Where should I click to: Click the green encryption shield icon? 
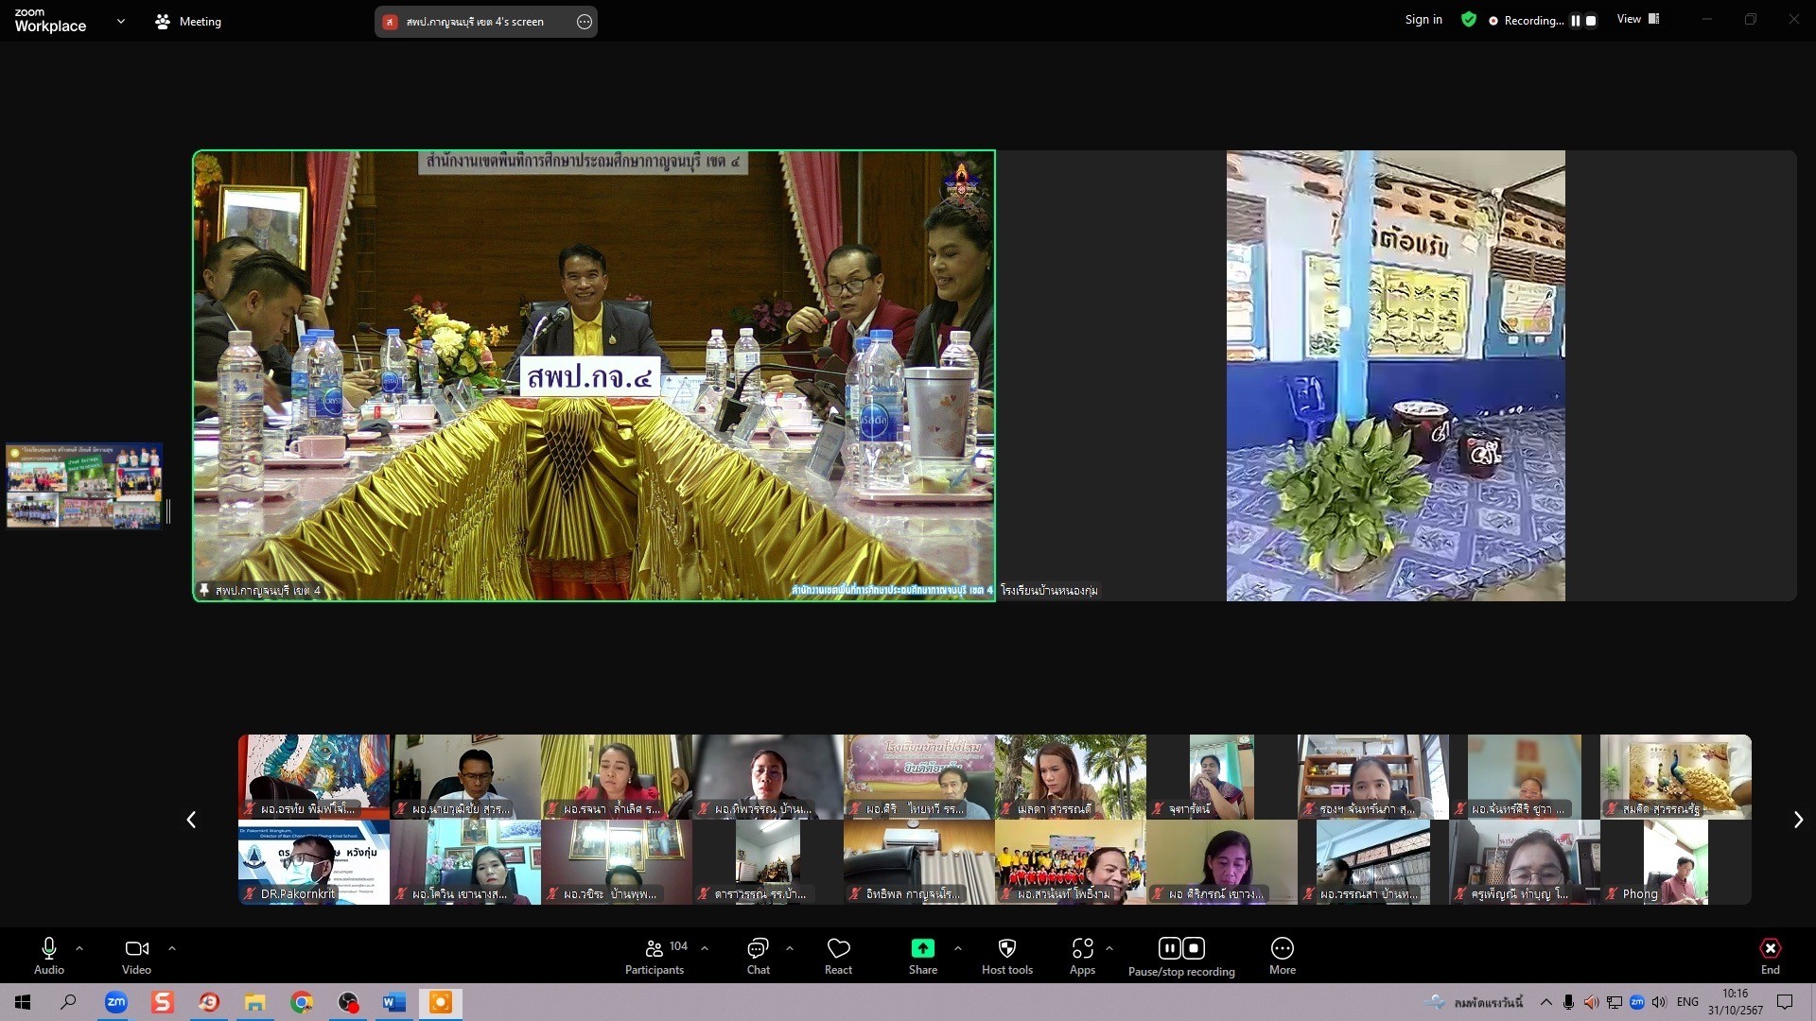(x=1469, y=20)
